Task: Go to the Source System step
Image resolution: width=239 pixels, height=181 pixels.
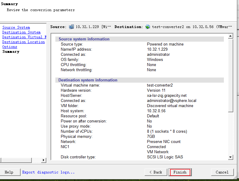Action: coord(16,27)
